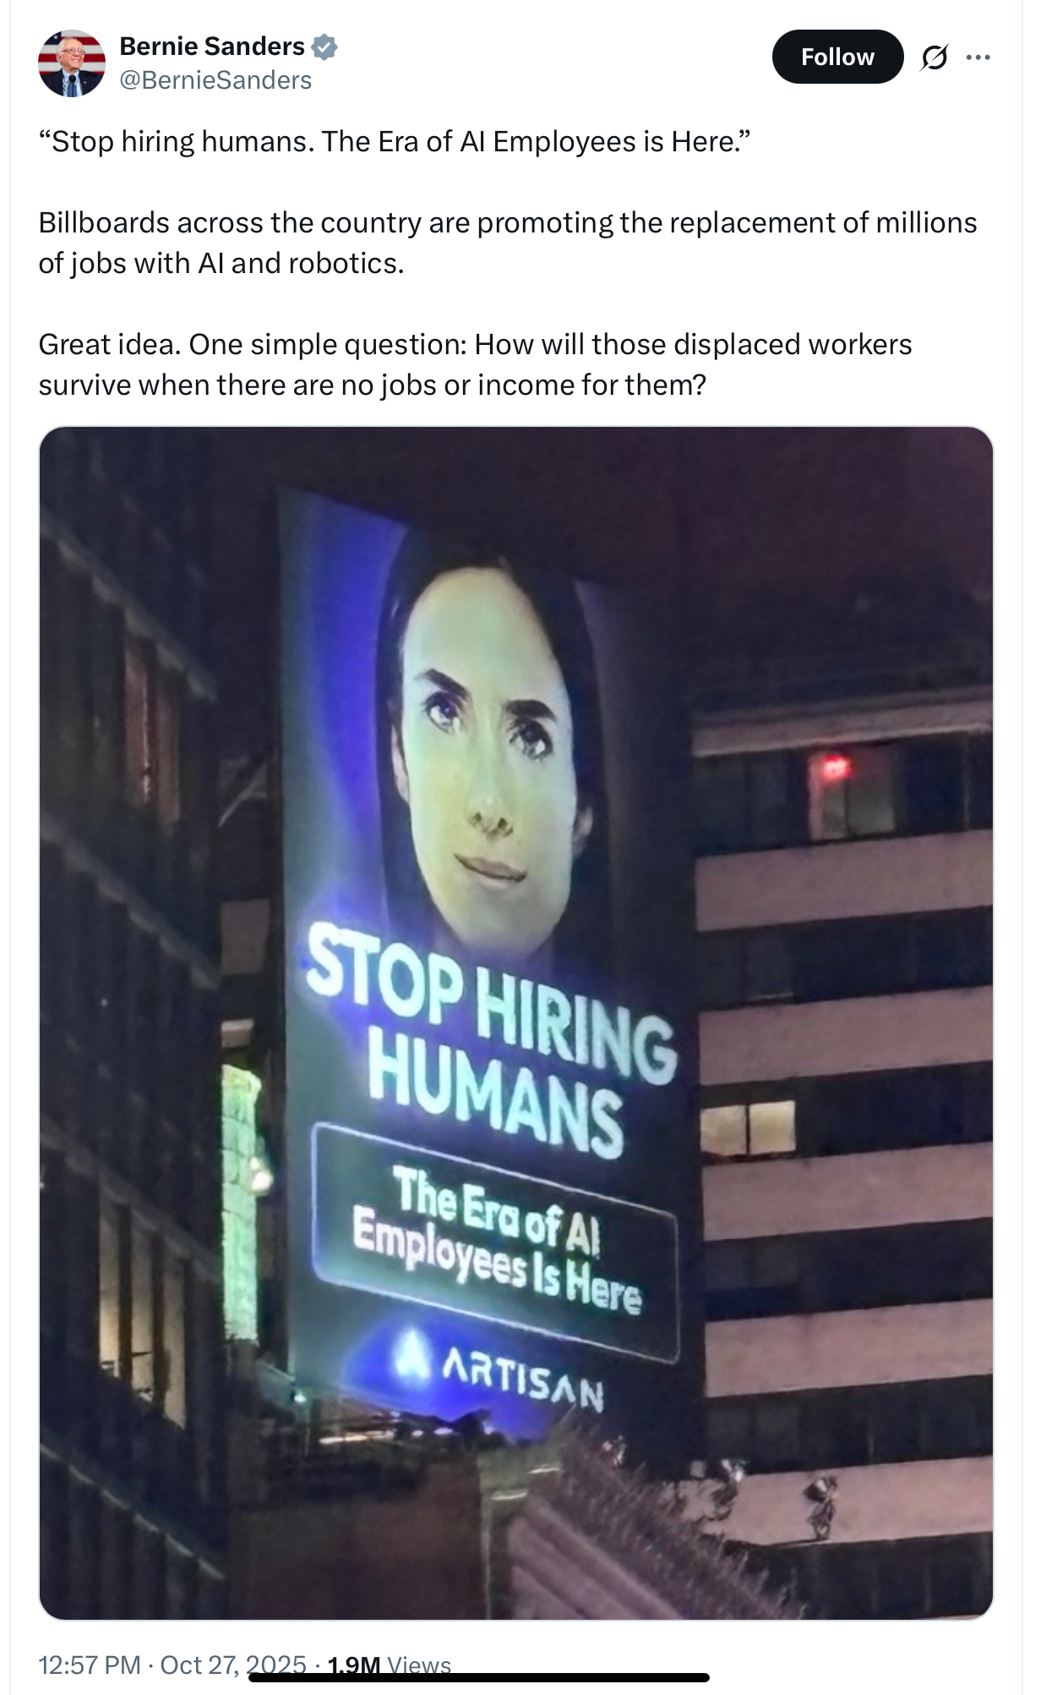Click the "Billboards across the country" paragraph
1041x1695 pixels.
tap(507, 243)
